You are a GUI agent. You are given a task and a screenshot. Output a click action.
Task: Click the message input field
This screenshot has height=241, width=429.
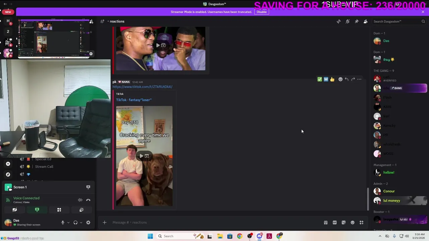(x=214, y=222)
